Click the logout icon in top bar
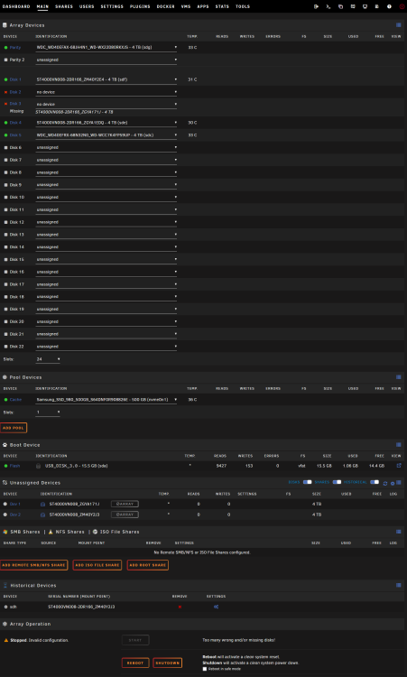Screen dimensions: 407x677 pos(316,6)
